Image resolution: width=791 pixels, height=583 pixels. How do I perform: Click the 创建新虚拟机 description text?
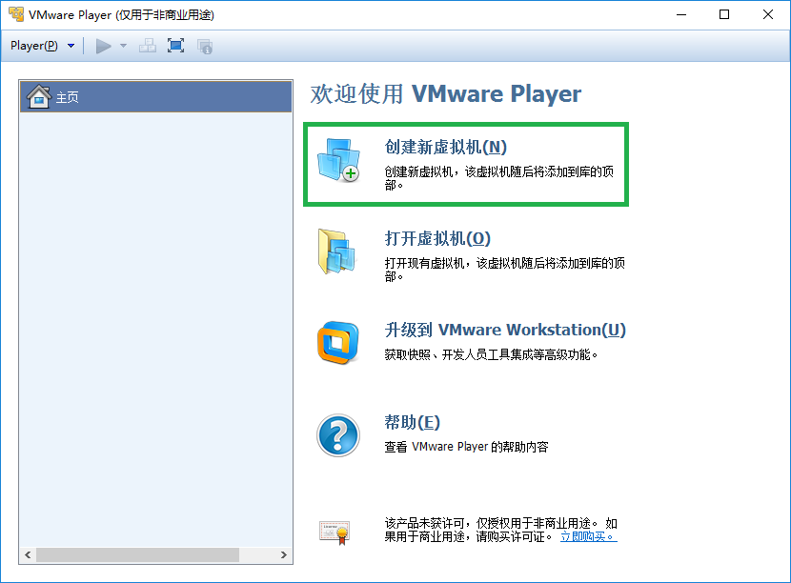(499, 178)
